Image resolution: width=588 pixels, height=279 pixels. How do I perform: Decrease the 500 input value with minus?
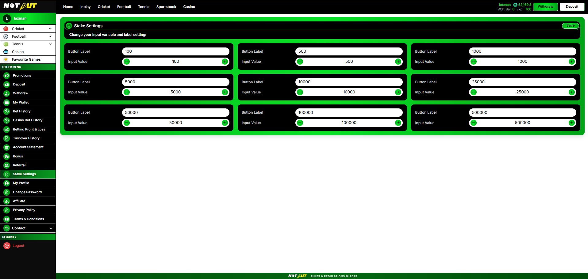pos(300,62)
